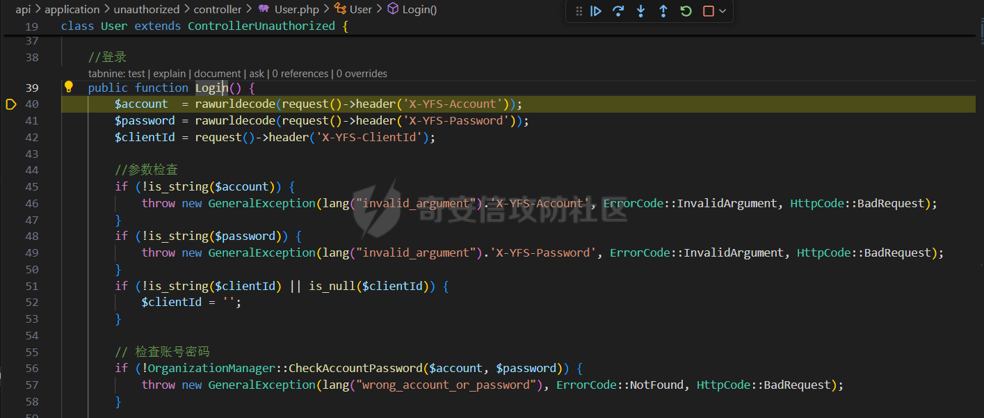Click 'ControllerUnauthorized' in the class declaration
984x418 pixels.
click(x=261, y=26)
